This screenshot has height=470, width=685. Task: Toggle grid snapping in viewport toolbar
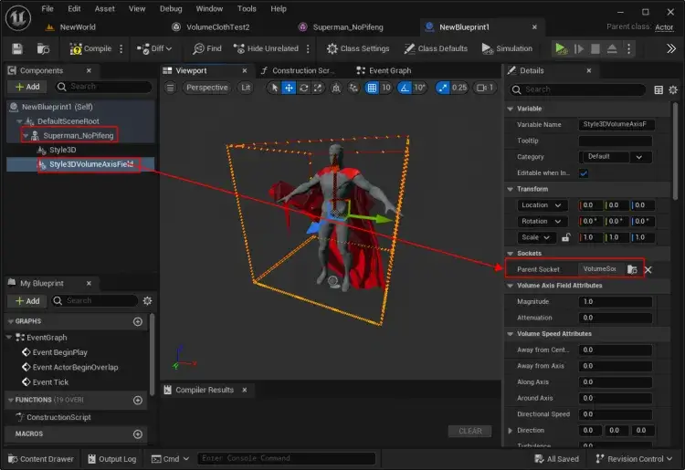(x=372, y=88)
